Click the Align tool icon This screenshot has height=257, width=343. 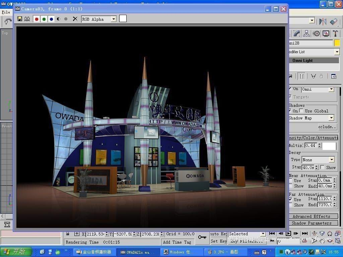pyautogui.click(x=334, y=21)
